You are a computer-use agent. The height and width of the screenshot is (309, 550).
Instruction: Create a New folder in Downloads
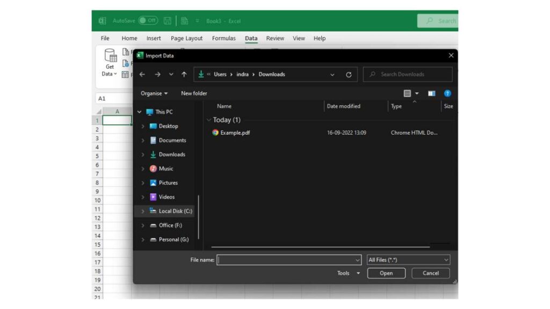[x=193, y=93]
